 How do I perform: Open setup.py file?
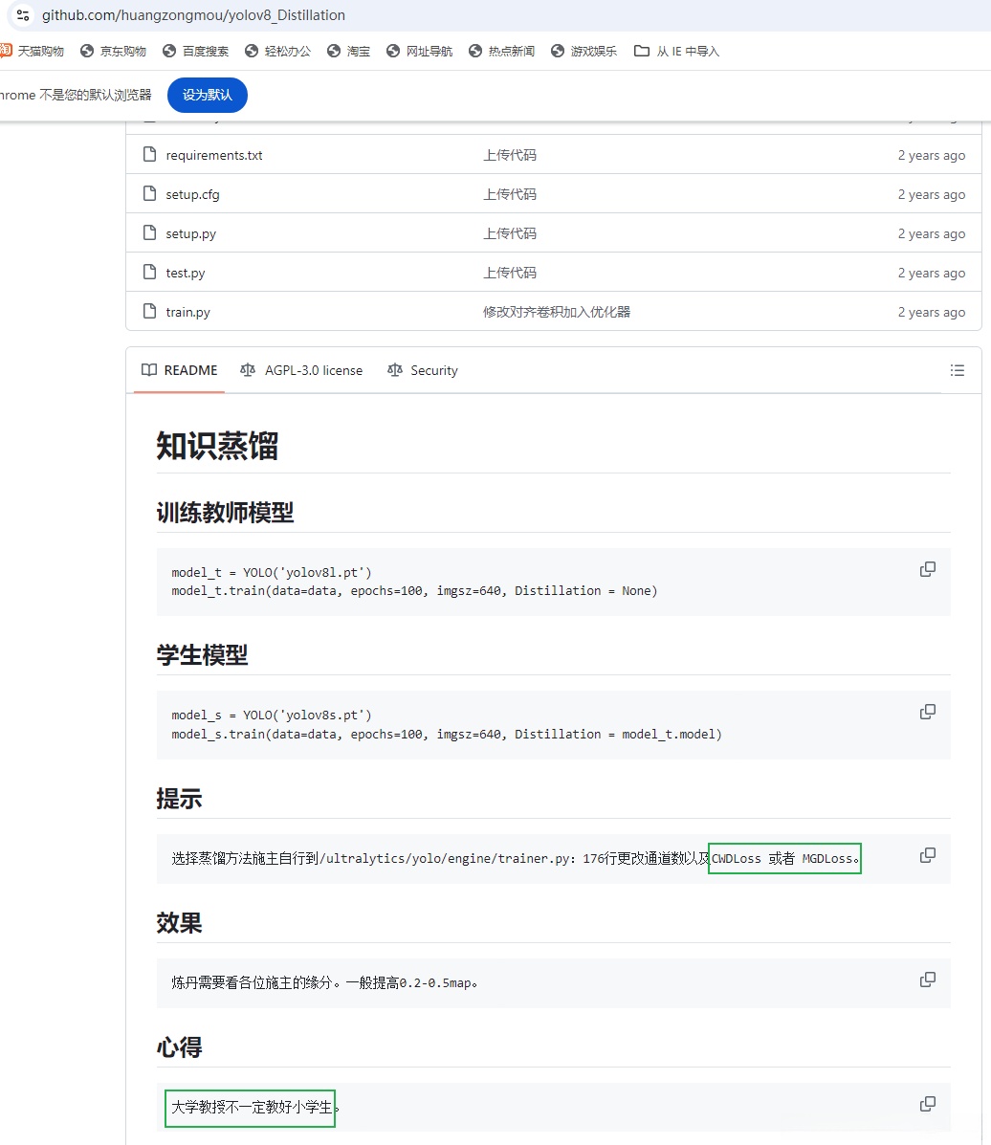tap(190, 233)
